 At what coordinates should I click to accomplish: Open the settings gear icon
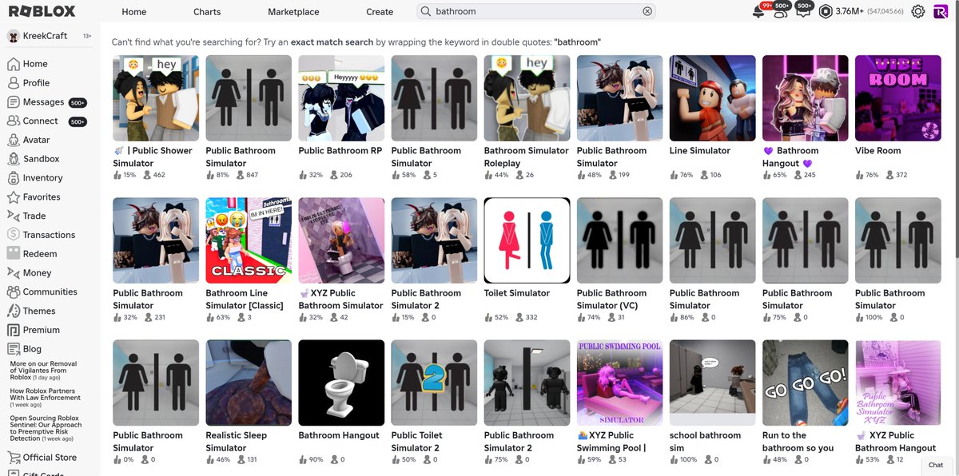pyautogui.click(x=918, y=12)
